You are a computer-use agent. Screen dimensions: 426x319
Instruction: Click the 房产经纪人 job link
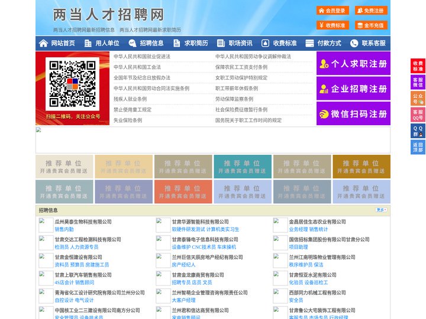[183, 265]
